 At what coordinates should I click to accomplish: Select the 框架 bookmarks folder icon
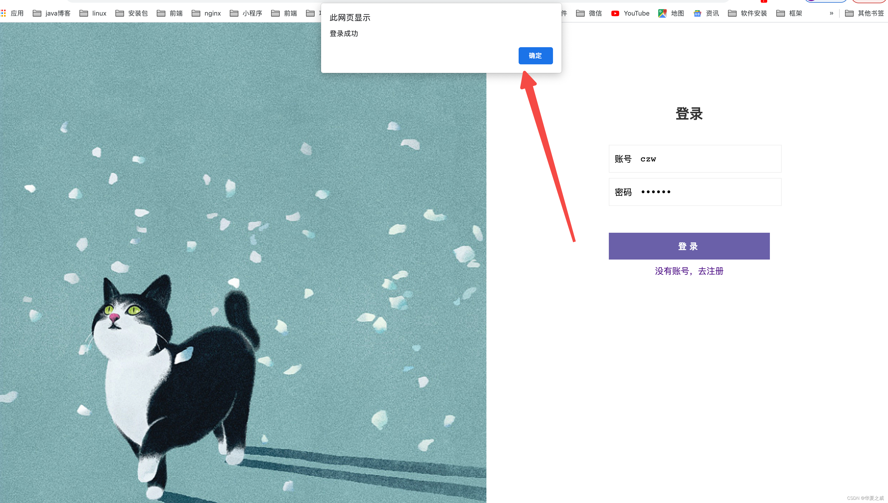[781, 13]
